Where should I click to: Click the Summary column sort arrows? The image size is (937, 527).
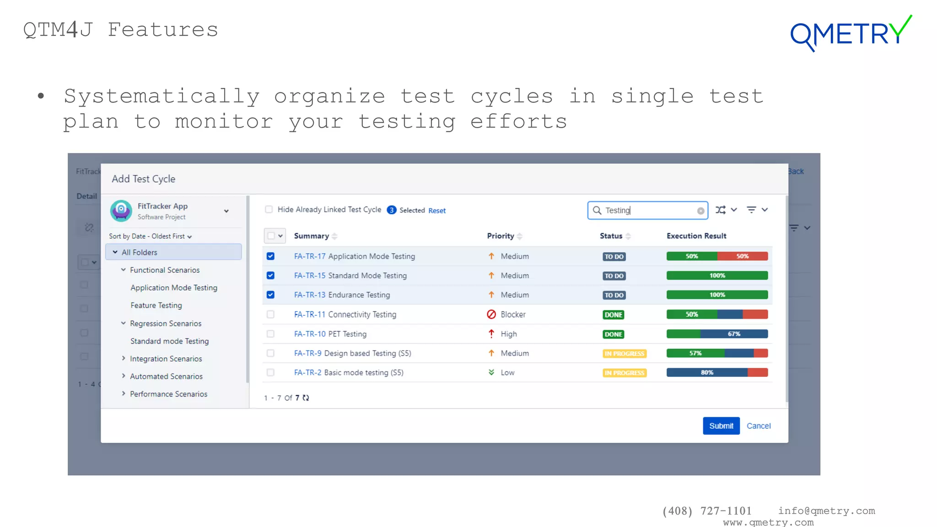point(334,236)
